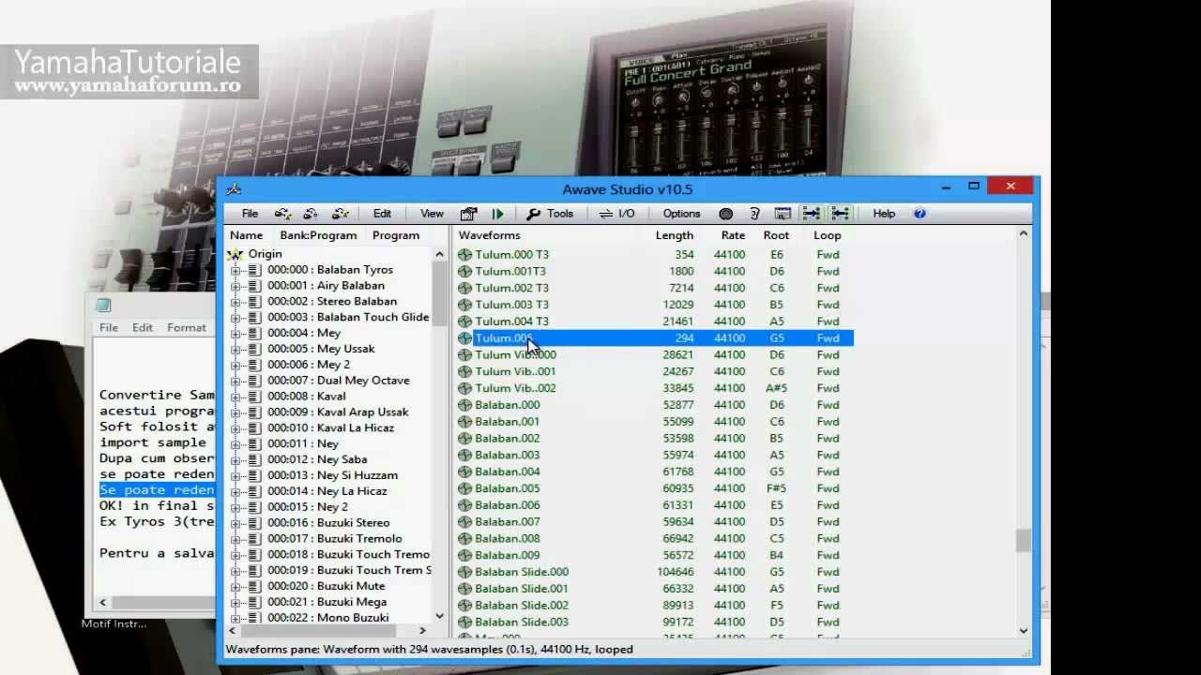Toggle the second pressed toolbar button before Help
This screenshot has width=1201, height=675.
point(841,214)
